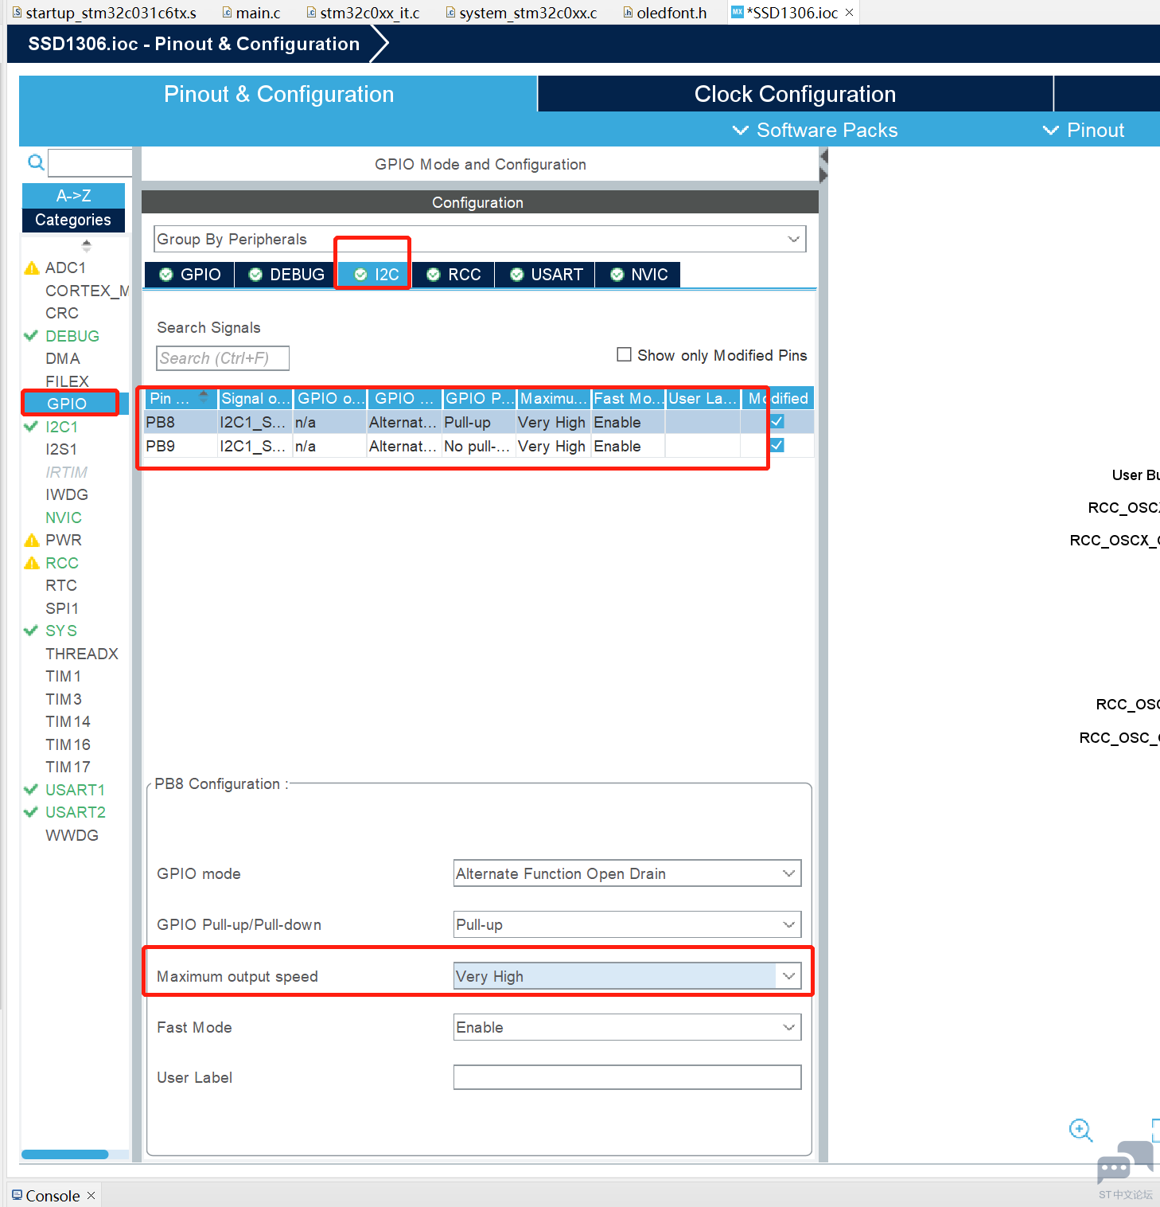This screenshot has width=1160, height=1207.
Task: Click the green check beside I2C1 category
Action: pos(31,426)
